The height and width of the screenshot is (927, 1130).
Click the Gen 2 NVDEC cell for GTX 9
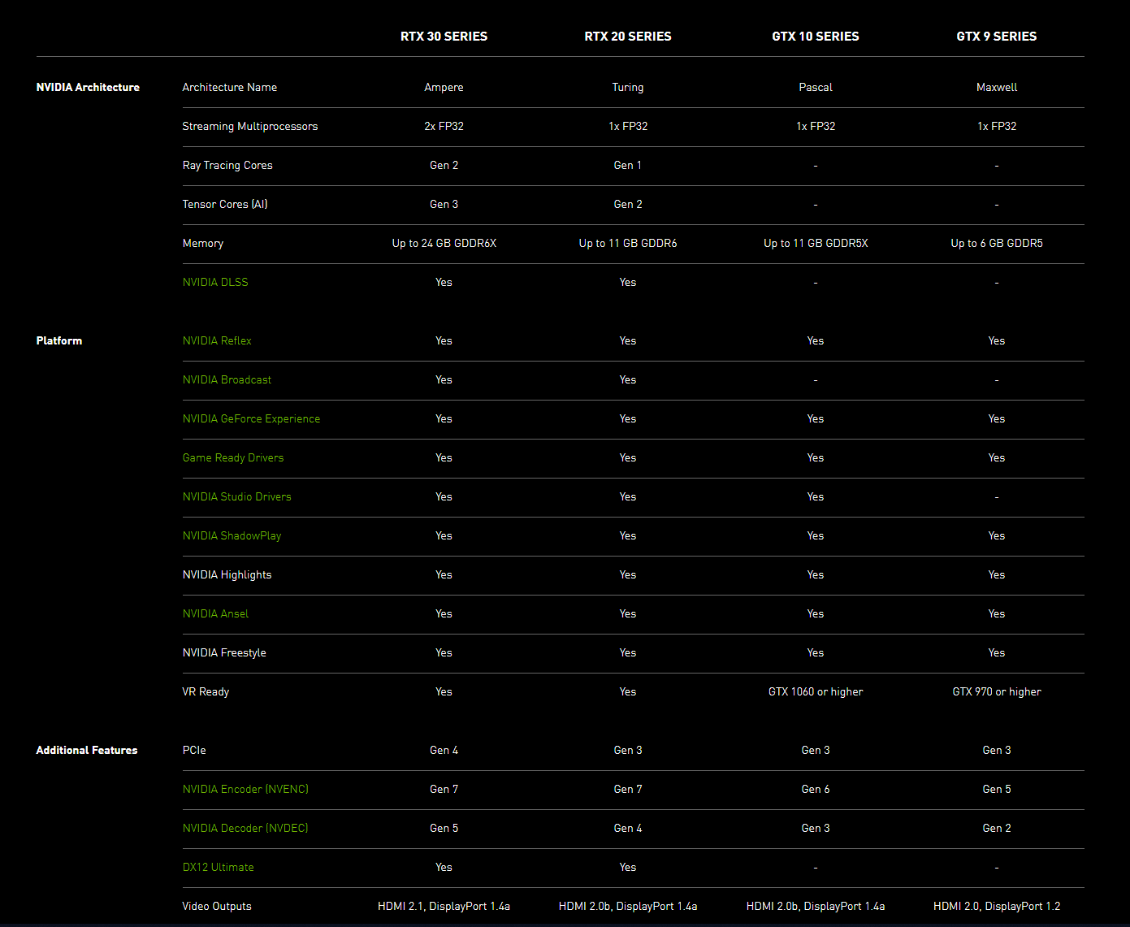[997, 828]
